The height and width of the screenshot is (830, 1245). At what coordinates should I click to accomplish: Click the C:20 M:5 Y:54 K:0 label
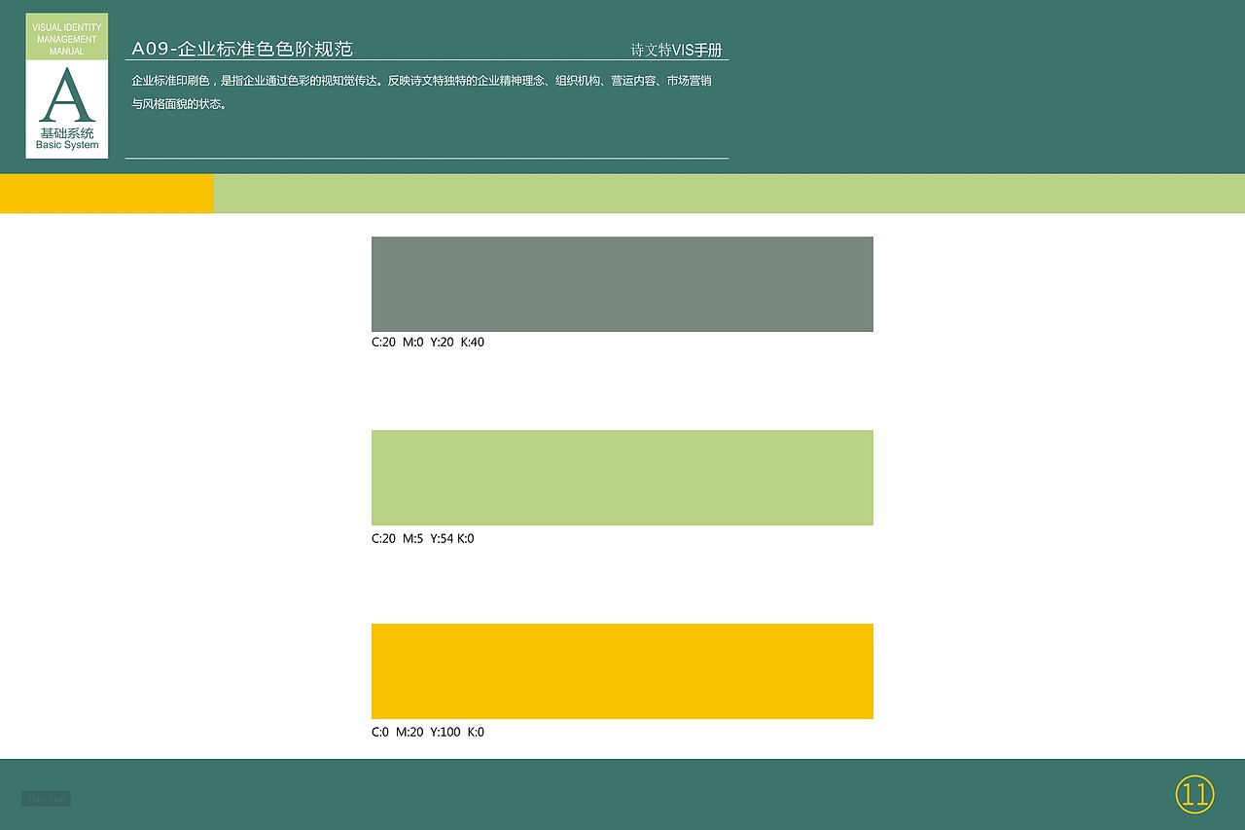424,537
